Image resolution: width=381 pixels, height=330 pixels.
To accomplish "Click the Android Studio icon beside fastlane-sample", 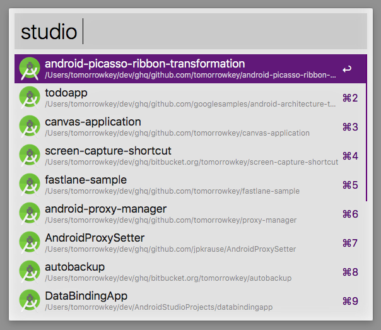I will [x=29, y=185].
